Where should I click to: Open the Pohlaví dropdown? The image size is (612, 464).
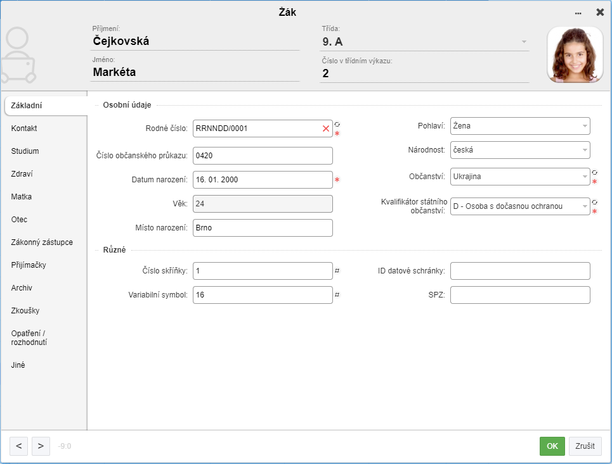click(520, 126)
